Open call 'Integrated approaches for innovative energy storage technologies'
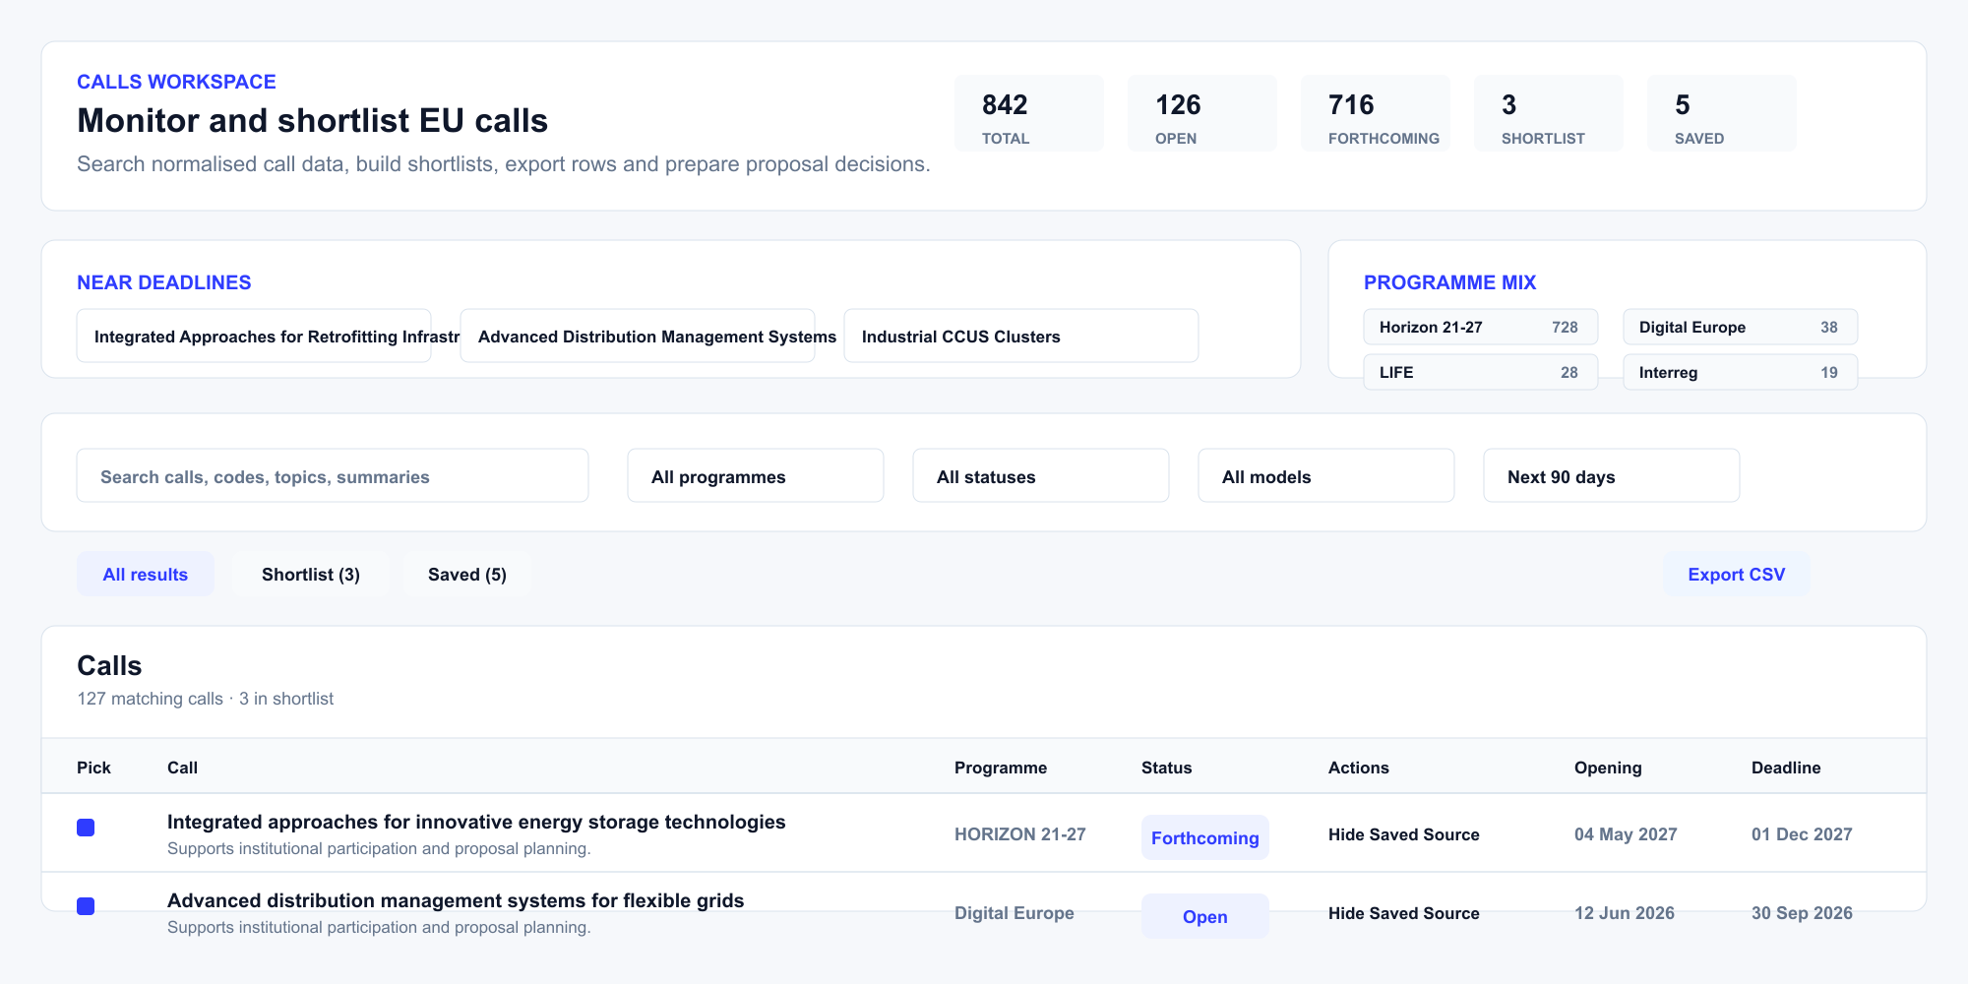 tap(476, 822)
